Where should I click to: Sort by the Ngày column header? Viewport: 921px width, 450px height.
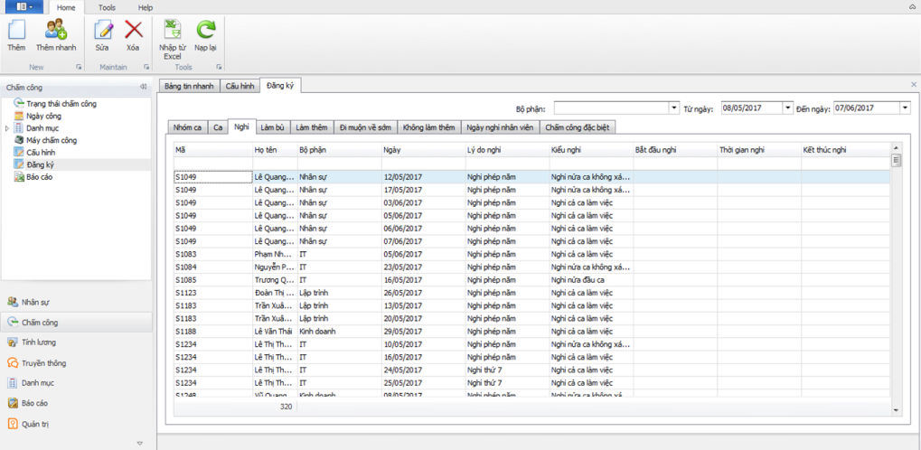423,150
